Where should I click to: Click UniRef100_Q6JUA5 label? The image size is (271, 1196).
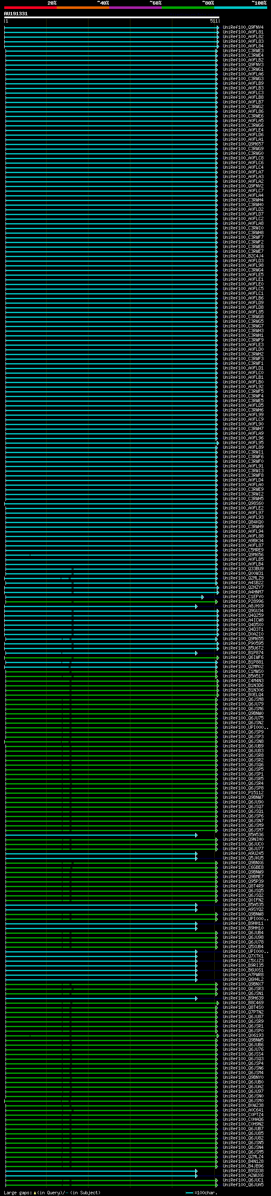tap(243, 1185)
